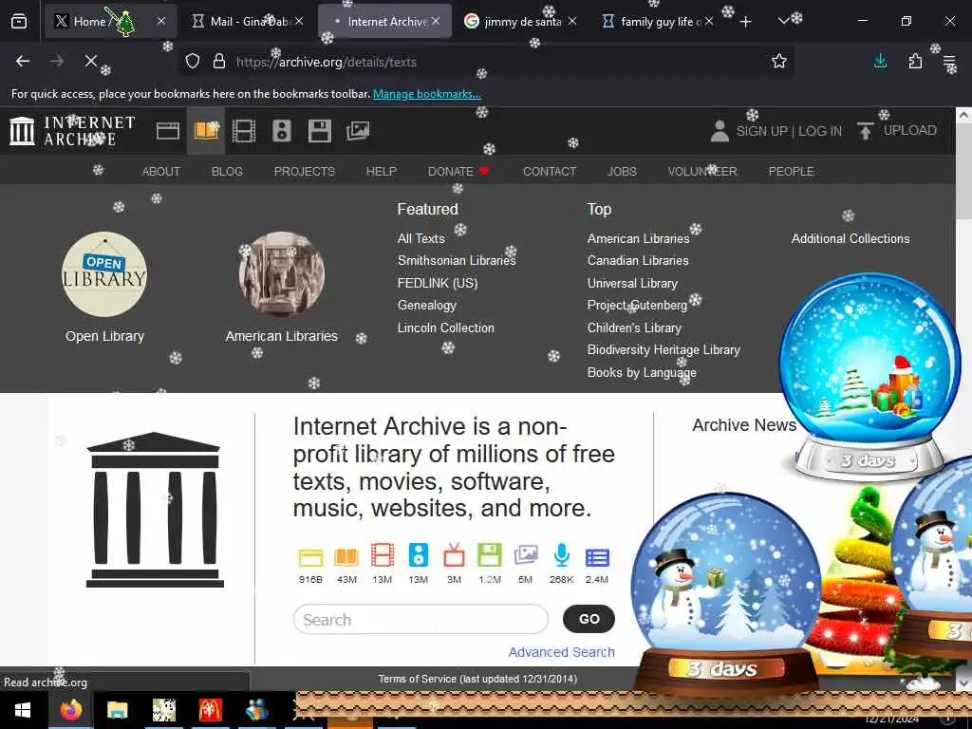Select the Texts book icon in Archive header
Viewport: 972px width, 729px height.
(x=206, y=131)
